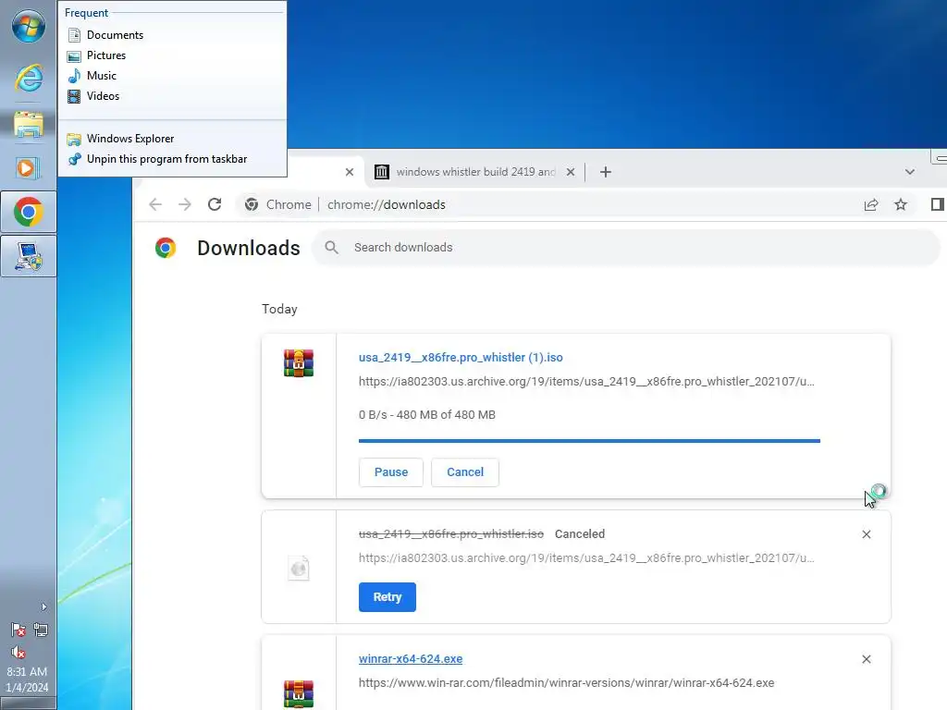Click the Chrome logo on Downloads page
The width and height of the screenshot is (947, 710).
click(x=166, y=248)
